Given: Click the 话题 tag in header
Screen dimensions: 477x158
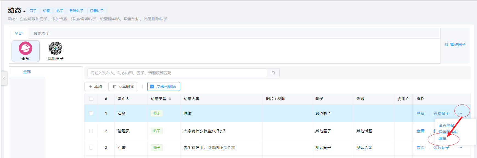Looking at the screenshot, I should pos(46,11).
